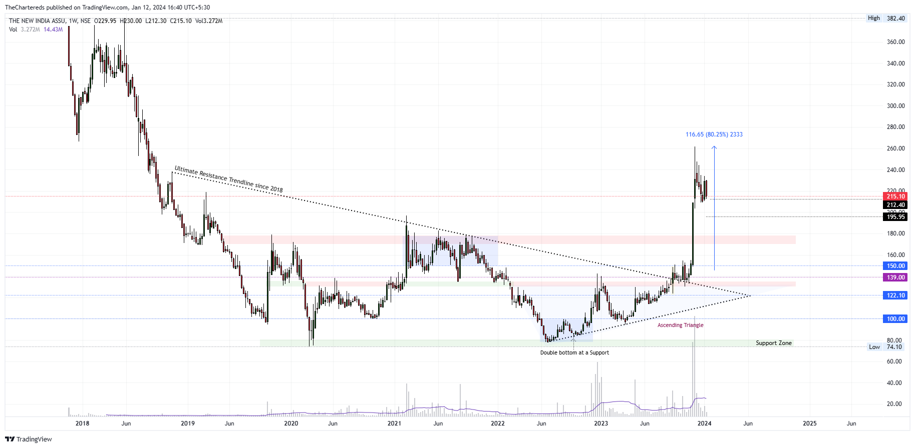Click the Low 74.10 marker label
The image size is (915, 448).
pos(886,347)
